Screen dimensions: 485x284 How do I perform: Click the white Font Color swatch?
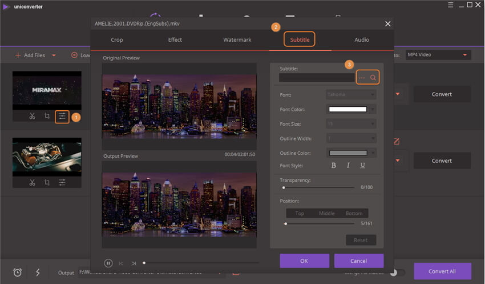[x=347, y=109]
